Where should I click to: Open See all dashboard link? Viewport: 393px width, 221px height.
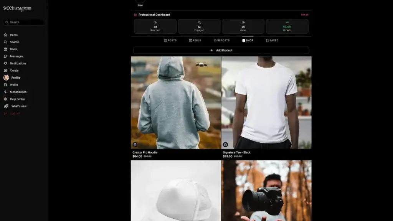pos(304,15)
